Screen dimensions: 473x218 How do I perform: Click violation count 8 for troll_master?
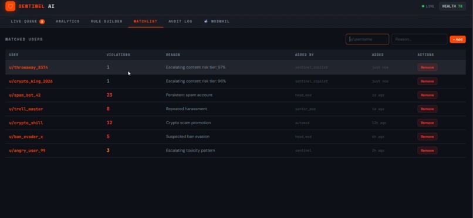point(108,109)
